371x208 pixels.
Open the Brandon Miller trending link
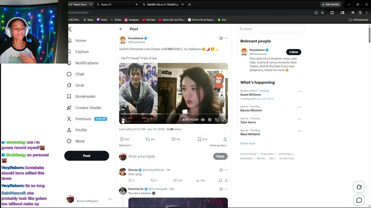point(265,99)
